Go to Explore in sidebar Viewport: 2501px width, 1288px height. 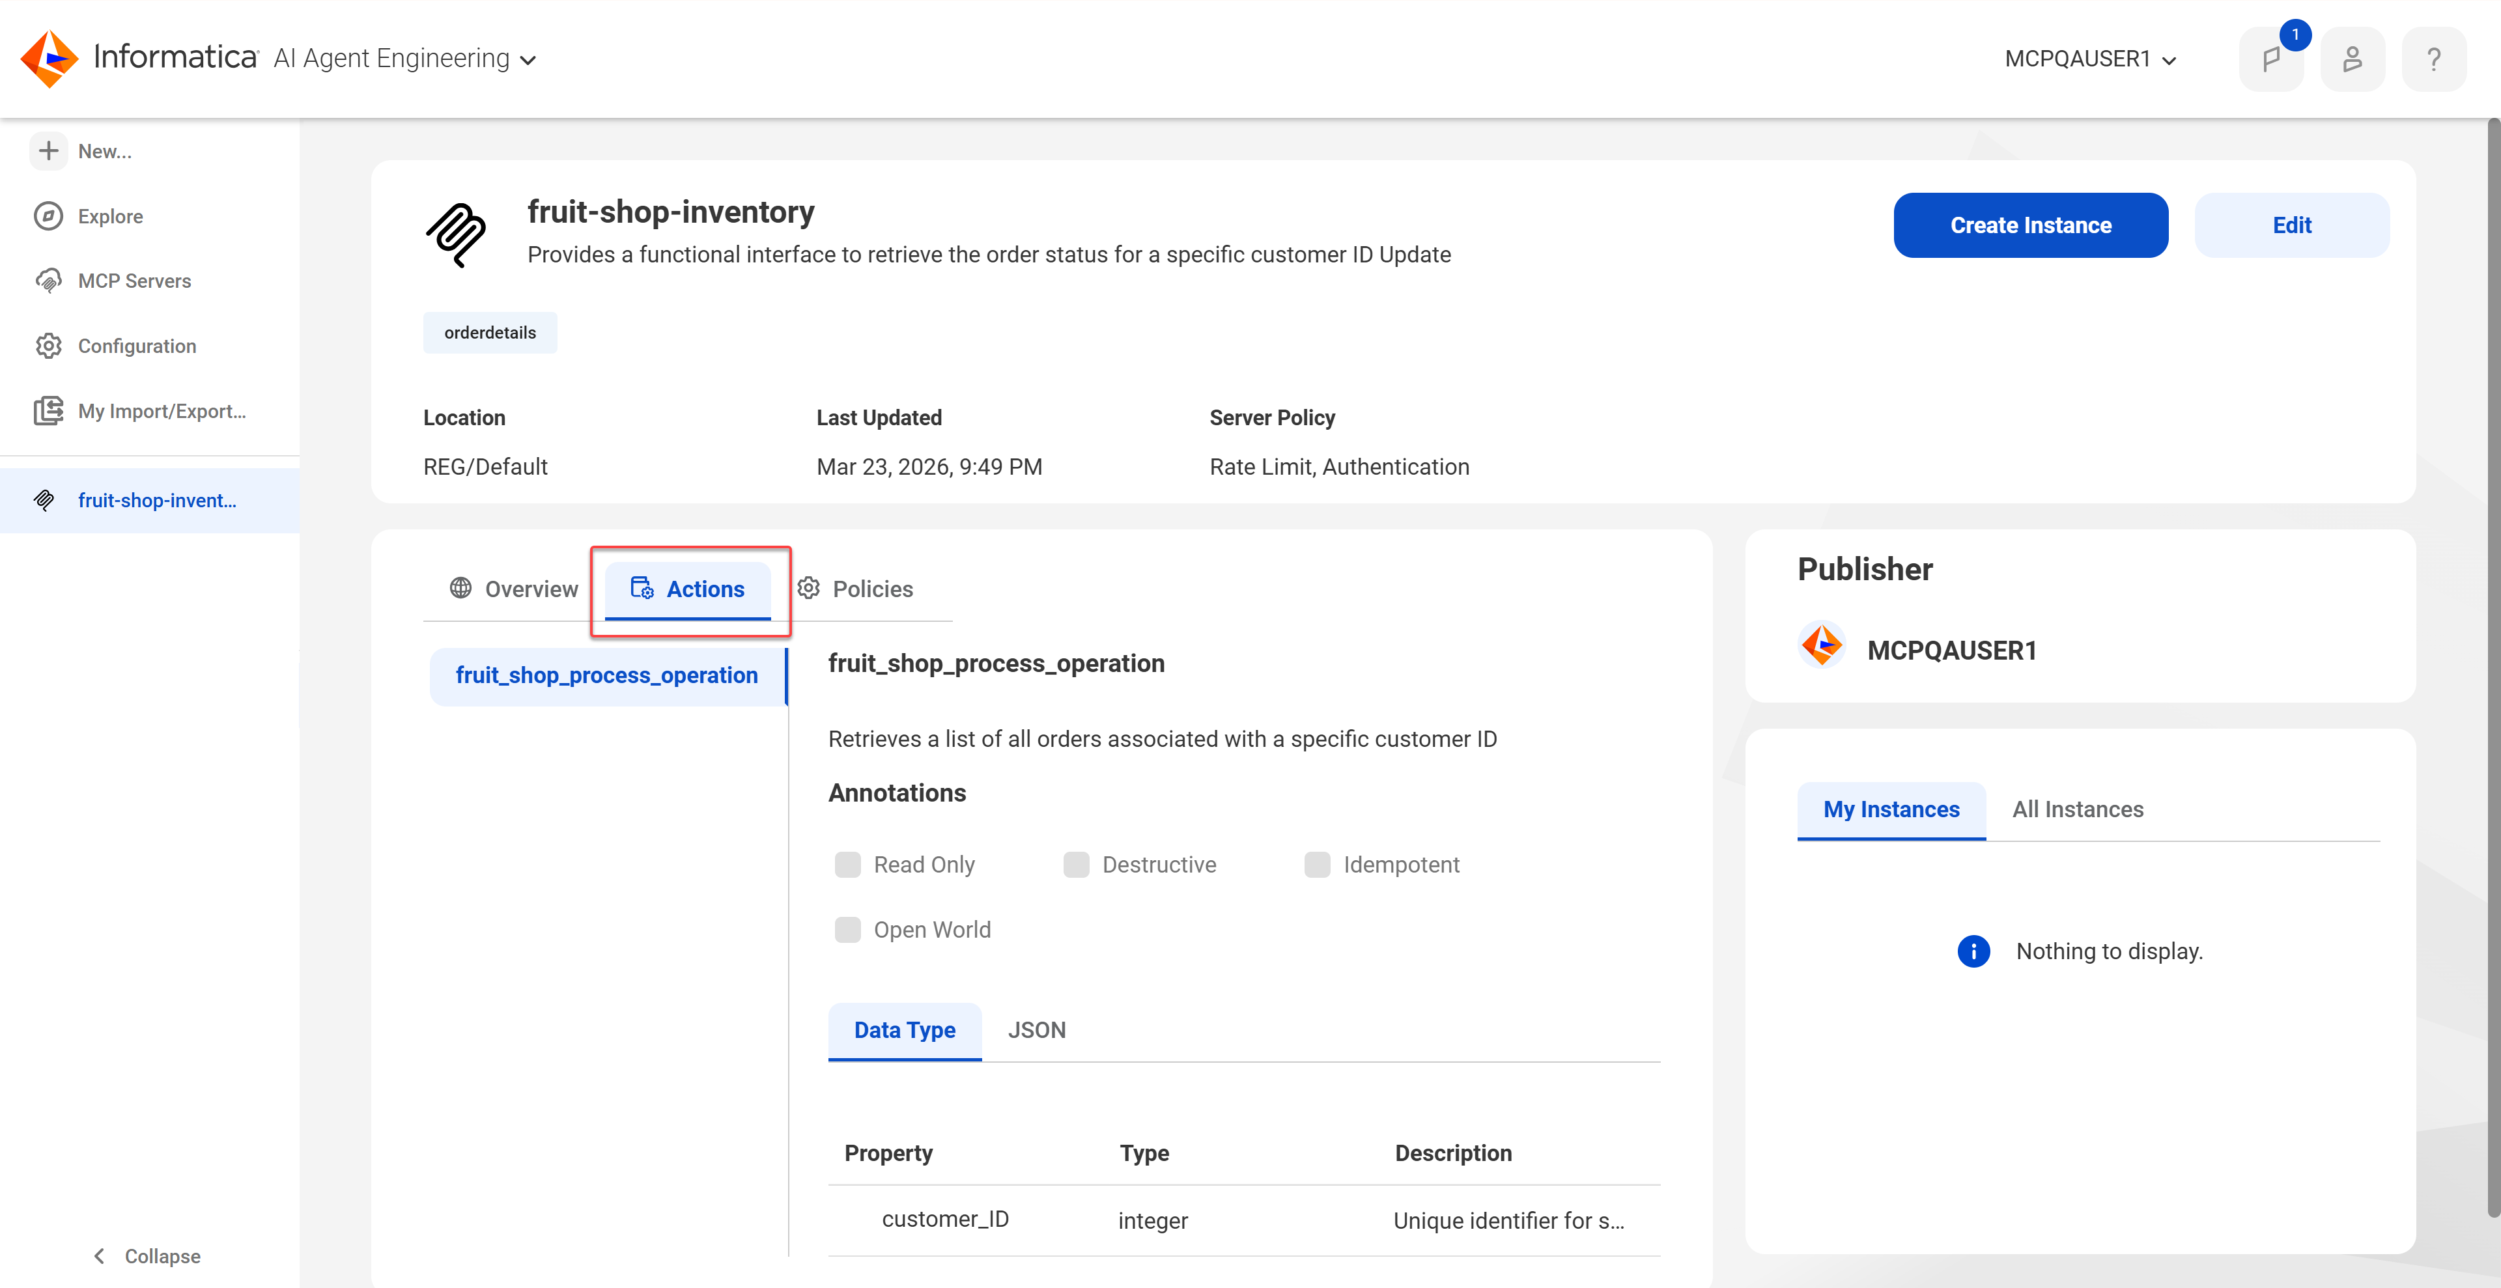[x=111, y=216]
